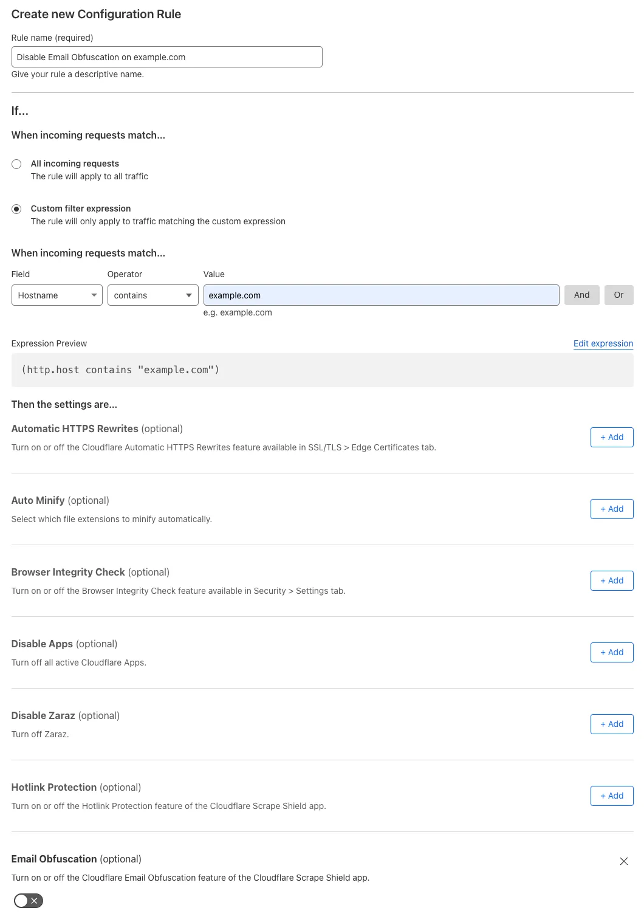Add the Browser Integrity Check setting

pos(611,580)
